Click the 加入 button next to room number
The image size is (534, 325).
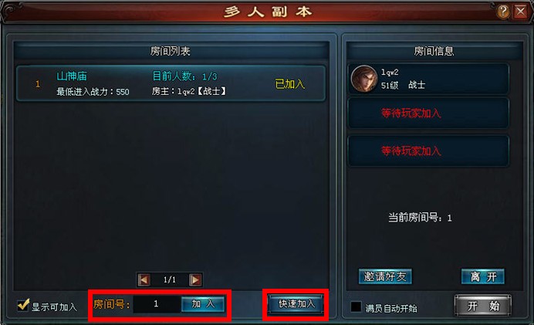click(x=203, y=304)
